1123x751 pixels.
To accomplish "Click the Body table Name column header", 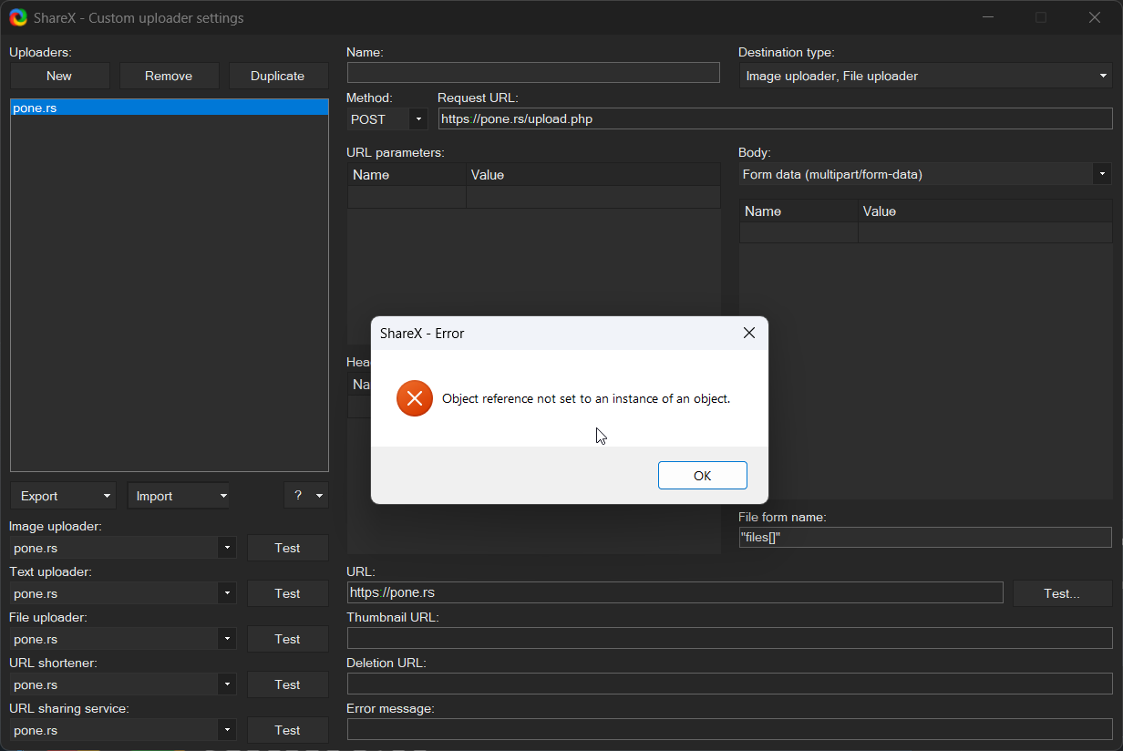I will tap(798, 211).
